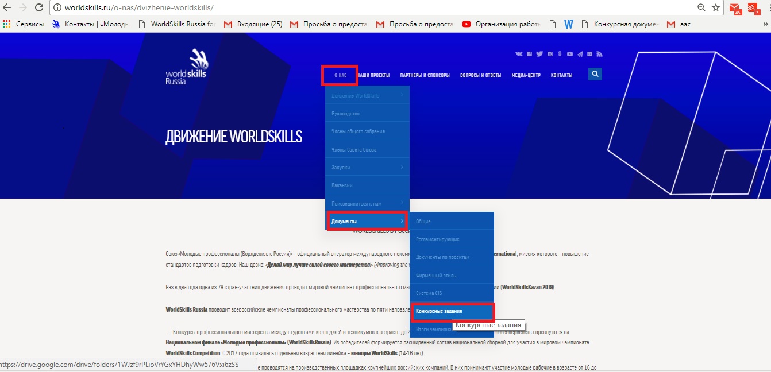
Task: Open the Организация работы YouTube bookmark
Action: click(501, 24)
